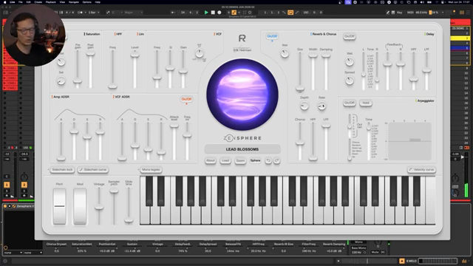This screenshot has height=266, width=473.
Task: Click the Delay Wet knob
Action: (x=350, y=62)
